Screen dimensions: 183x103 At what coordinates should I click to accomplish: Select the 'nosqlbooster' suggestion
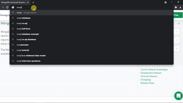(x=91, y=45)
